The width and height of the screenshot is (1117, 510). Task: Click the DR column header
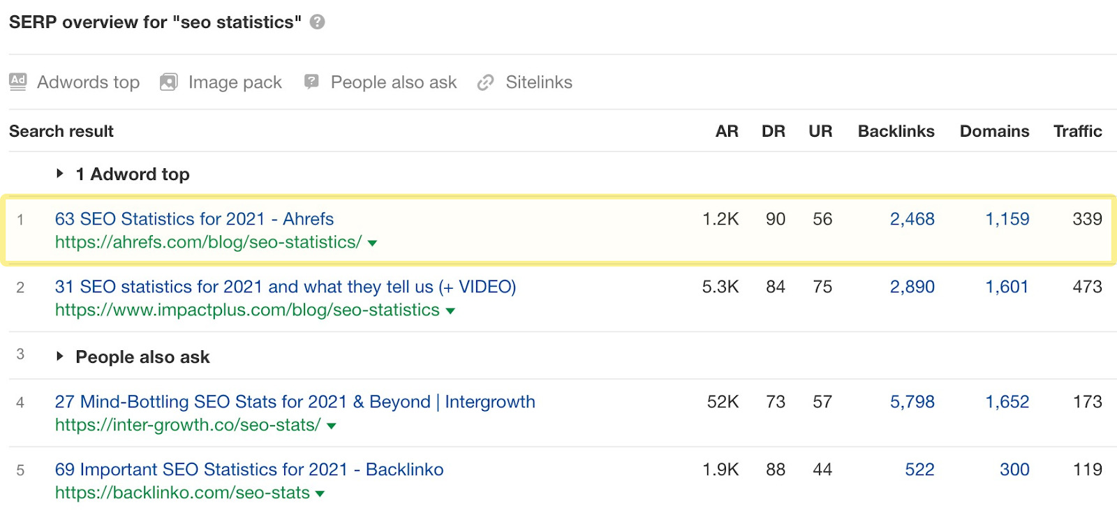click(x=773, y=130)
